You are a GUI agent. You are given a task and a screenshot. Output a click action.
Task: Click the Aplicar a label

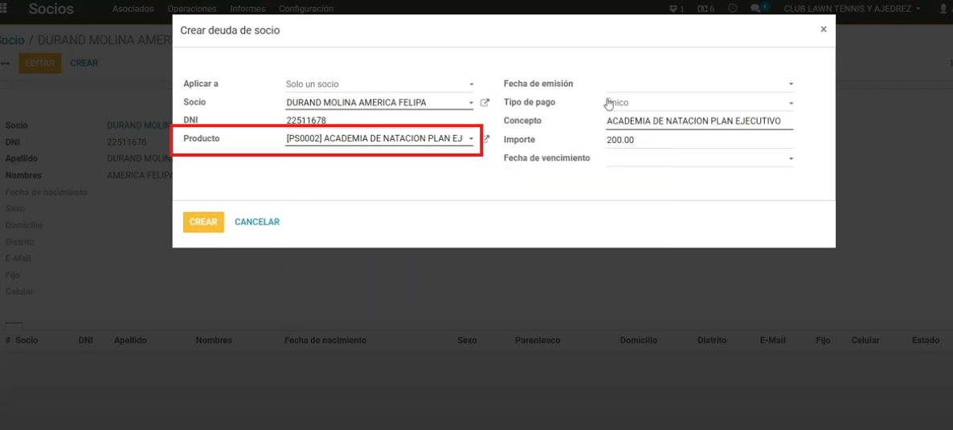pyautogui.click(x=201, y=84)
